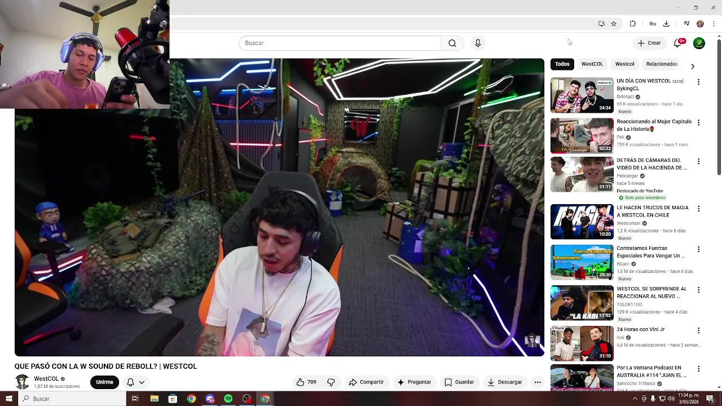Viewport: 722px width, 406px height.
Task: Click the Windows taskbar Buscar search box
Action: [72, 399]
